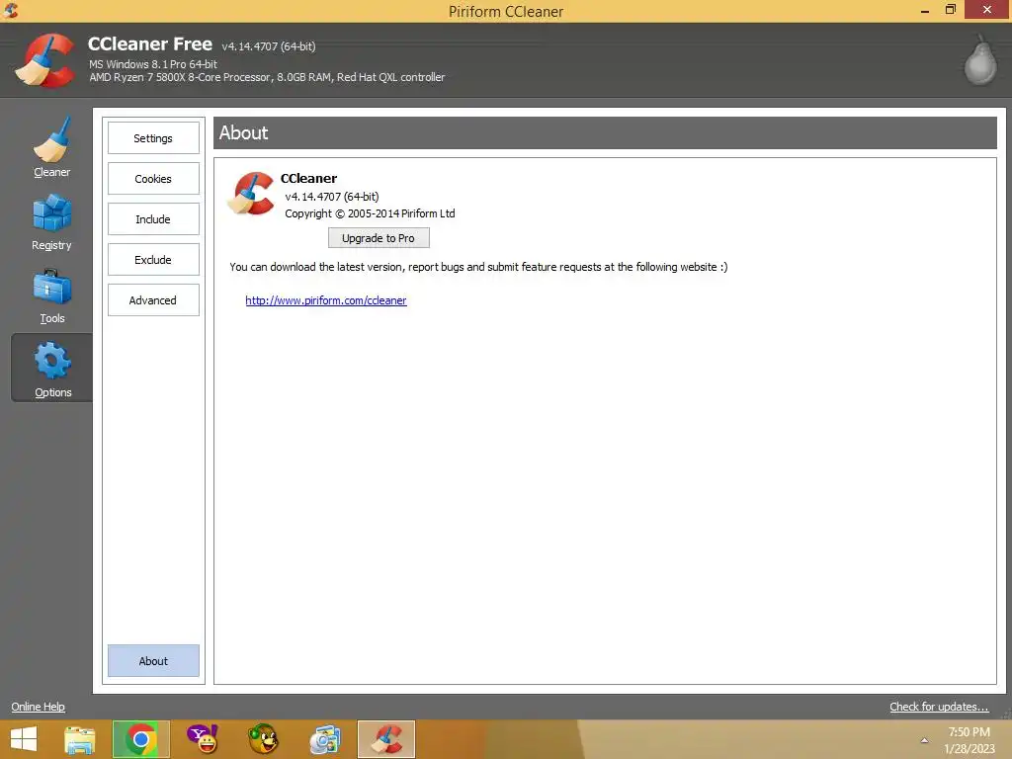Open Yahoo Messenger from taskbar
This screenshot has height=759, width=1012.
coord(202,739)
